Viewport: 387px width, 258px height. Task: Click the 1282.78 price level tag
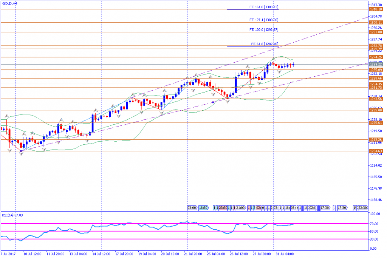tap(376, 46)
